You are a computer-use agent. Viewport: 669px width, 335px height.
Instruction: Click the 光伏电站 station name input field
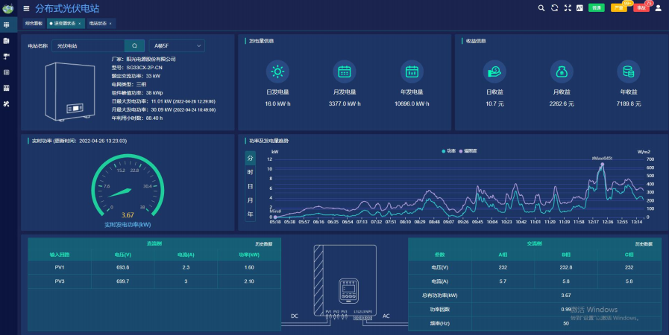pos(88,46)
